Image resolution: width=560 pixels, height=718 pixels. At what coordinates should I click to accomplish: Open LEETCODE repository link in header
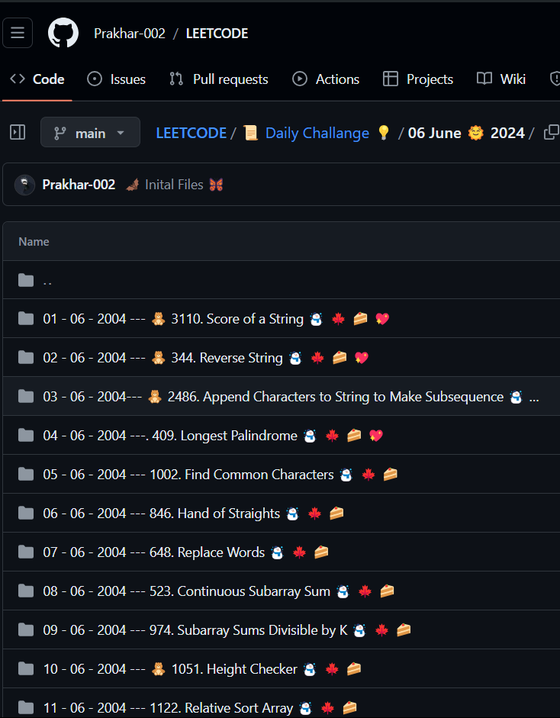pyautogui.click(x=217, y=34)
